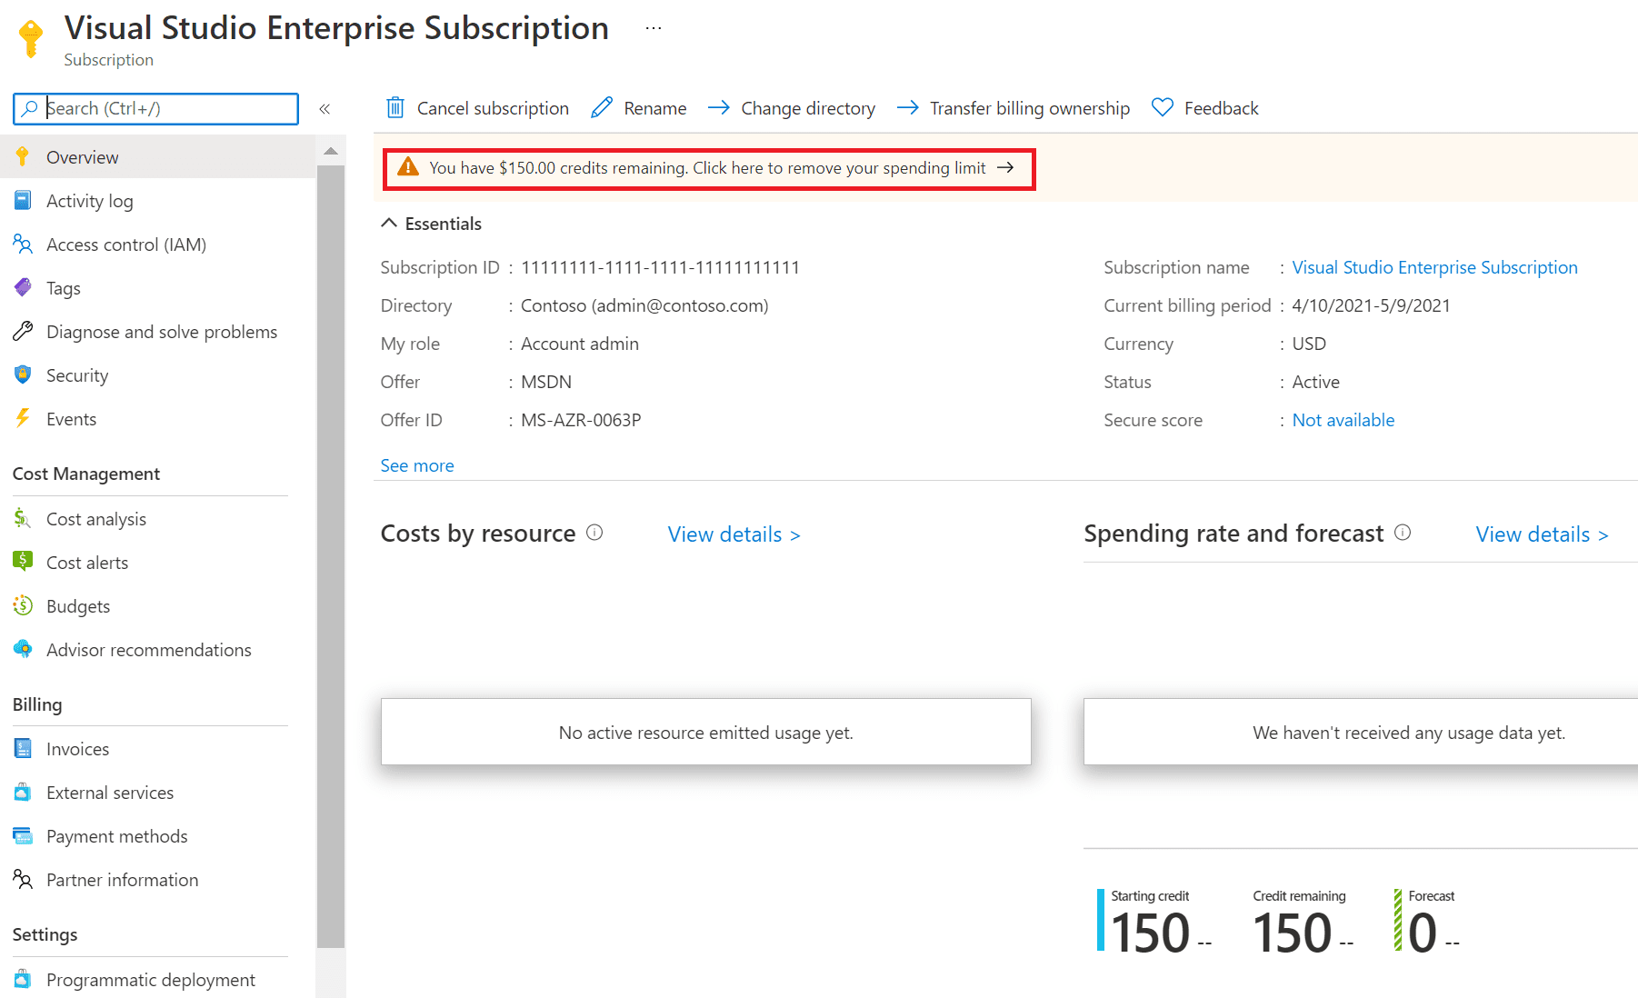Select the Payment methods icon
This screenshot has width=1638, height=998.
coord(23,835)
